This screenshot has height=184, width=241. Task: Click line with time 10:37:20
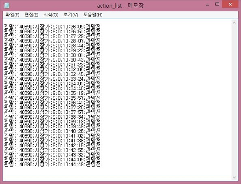(x=52, y=107)
